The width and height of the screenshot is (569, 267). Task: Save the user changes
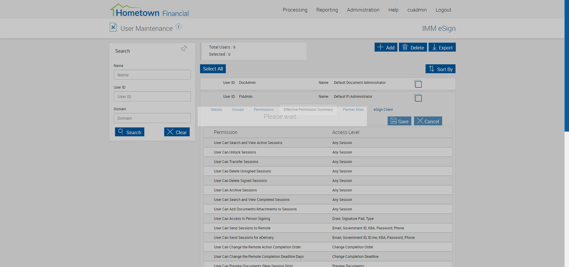[x=399, y=121]
